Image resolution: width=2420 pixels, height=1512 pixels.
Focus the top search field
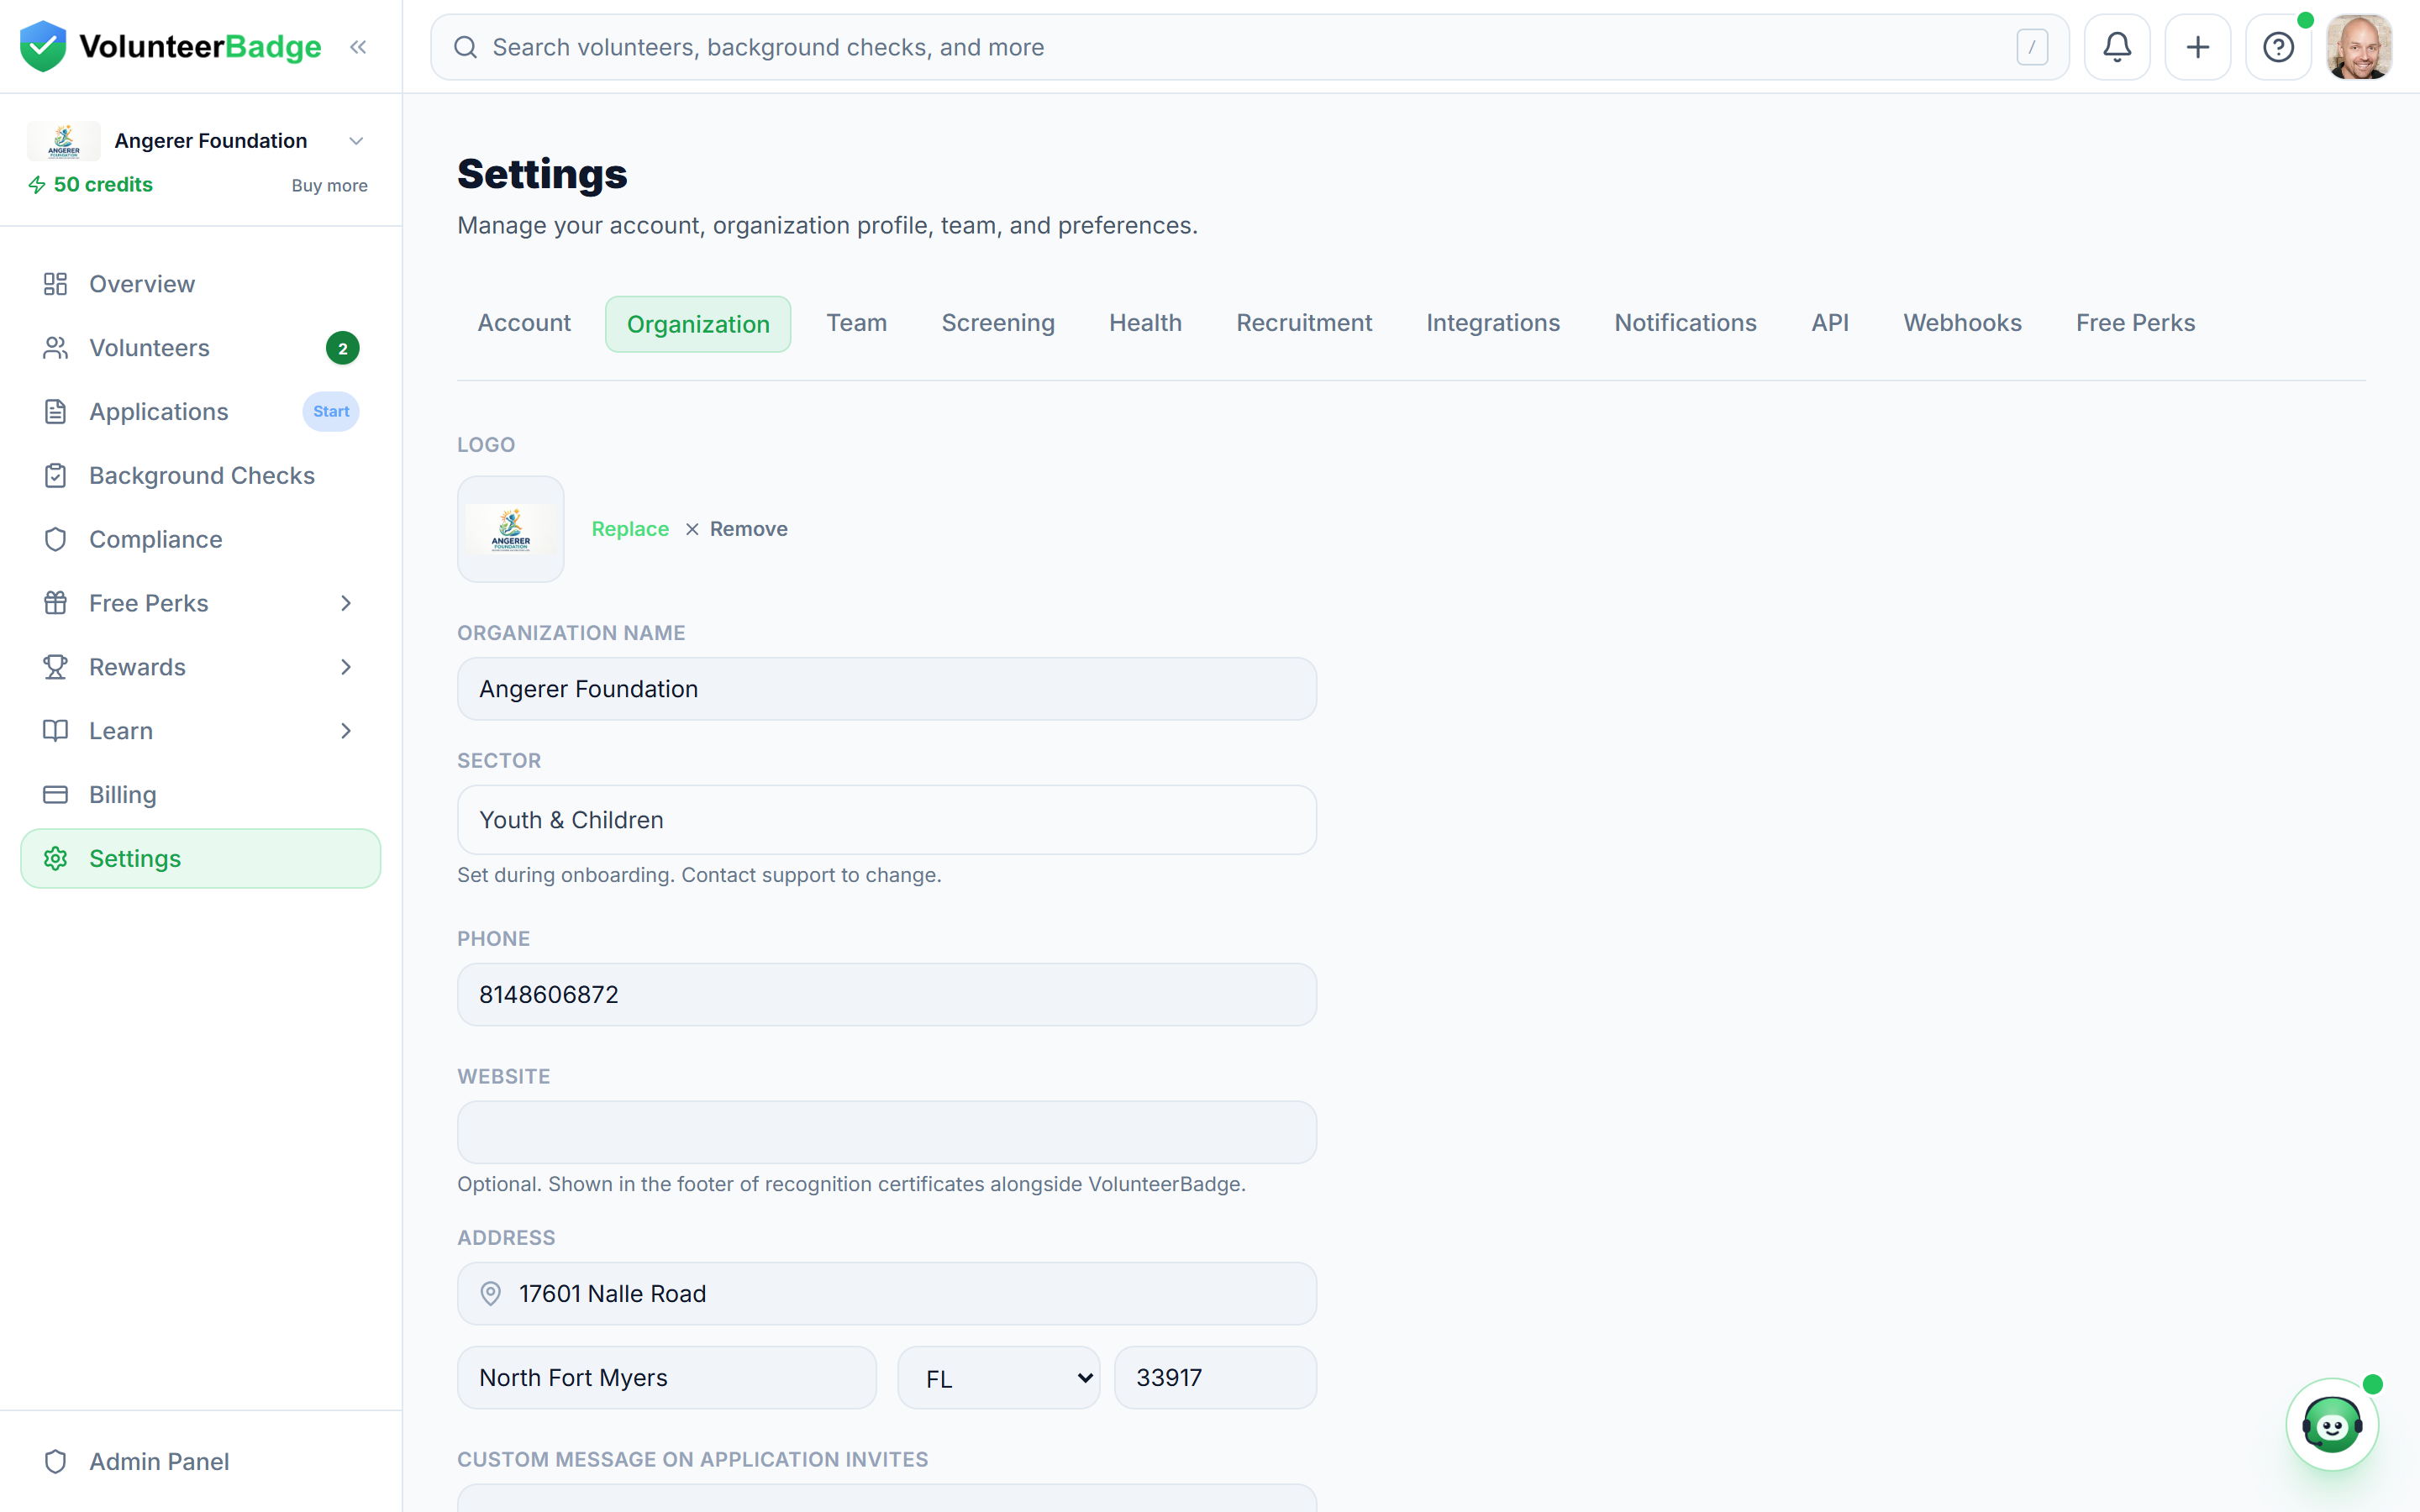coord(1250,47)
